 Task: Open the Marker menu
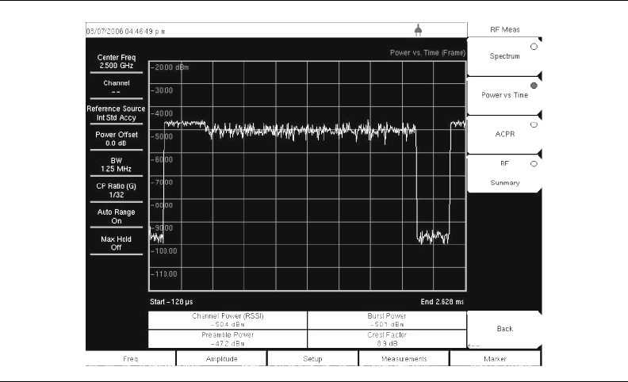496,359
